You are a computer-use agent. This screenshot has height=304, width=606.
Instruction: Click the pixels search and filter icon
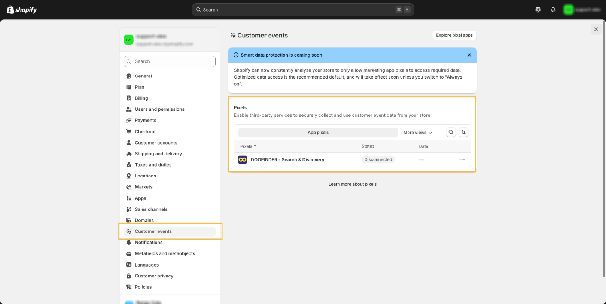451,132
